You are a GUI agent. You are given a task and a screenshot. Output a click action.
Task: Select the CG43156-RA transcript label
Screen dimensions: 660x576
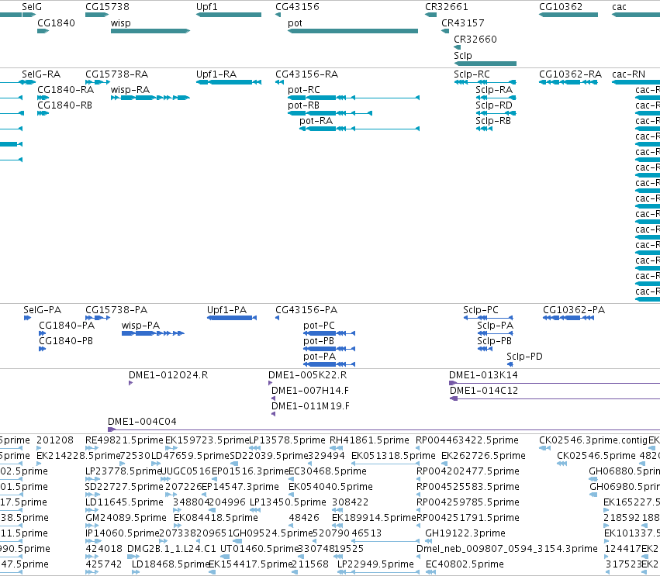307,74
